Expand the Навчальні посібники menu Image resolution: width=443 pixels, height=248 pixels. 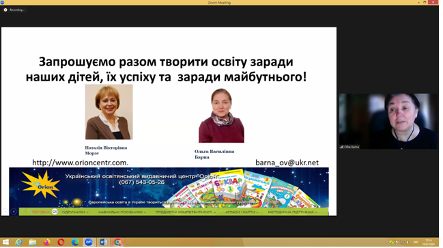click(x=122, y=212)
